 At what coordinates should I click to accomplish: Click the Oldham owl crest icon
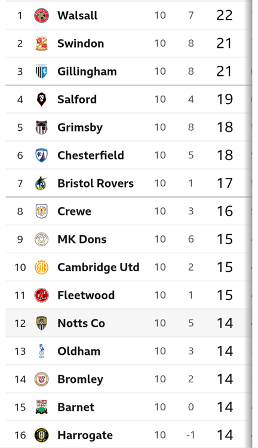[41, 351]
